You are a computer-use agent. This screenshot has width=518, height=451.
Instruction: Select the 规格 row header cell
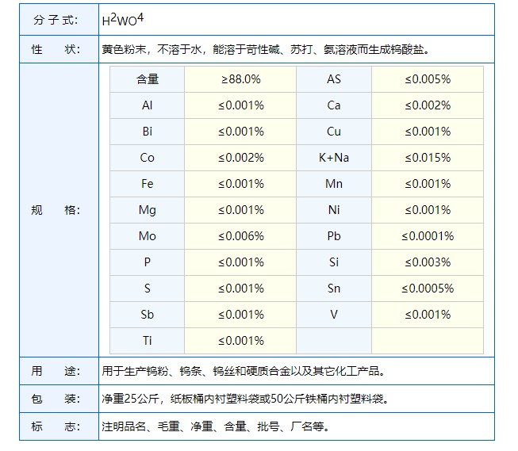click(x=56, y=210)
